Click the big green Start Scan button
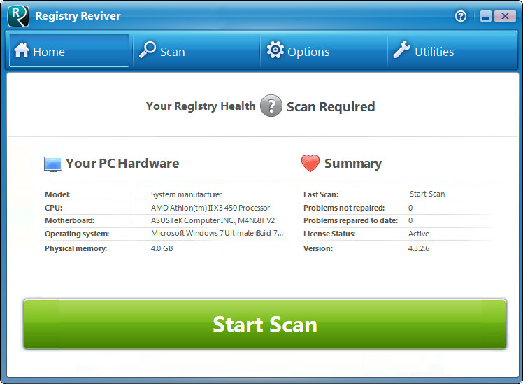523x384 pixels. [265, 325]
